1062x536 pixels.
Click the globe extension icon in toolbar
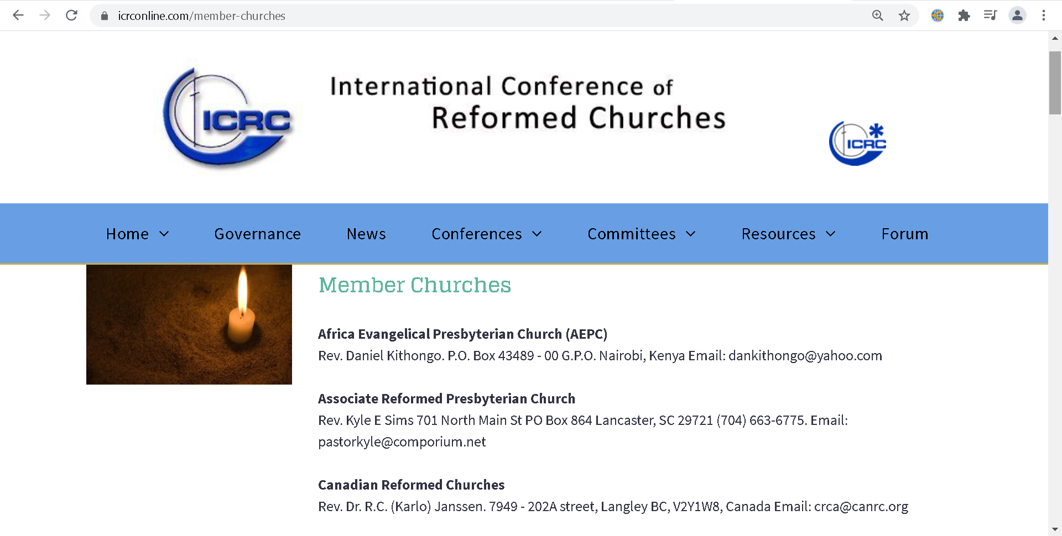click(938, 15)
